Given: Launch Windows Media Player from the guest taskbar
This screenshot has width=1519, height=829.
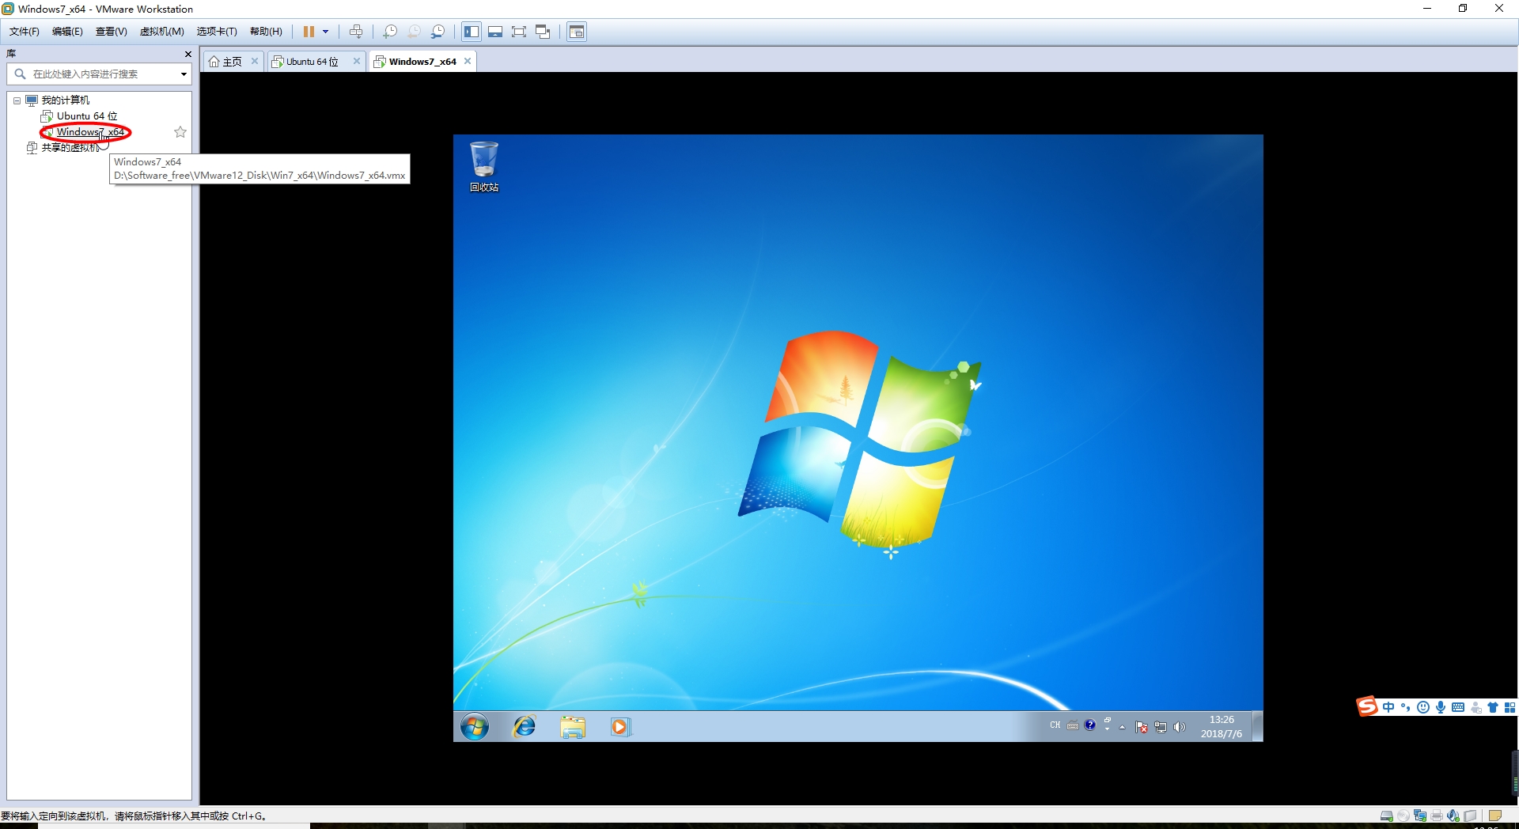Looking at the screenshot, I should [x=620, y=726].
